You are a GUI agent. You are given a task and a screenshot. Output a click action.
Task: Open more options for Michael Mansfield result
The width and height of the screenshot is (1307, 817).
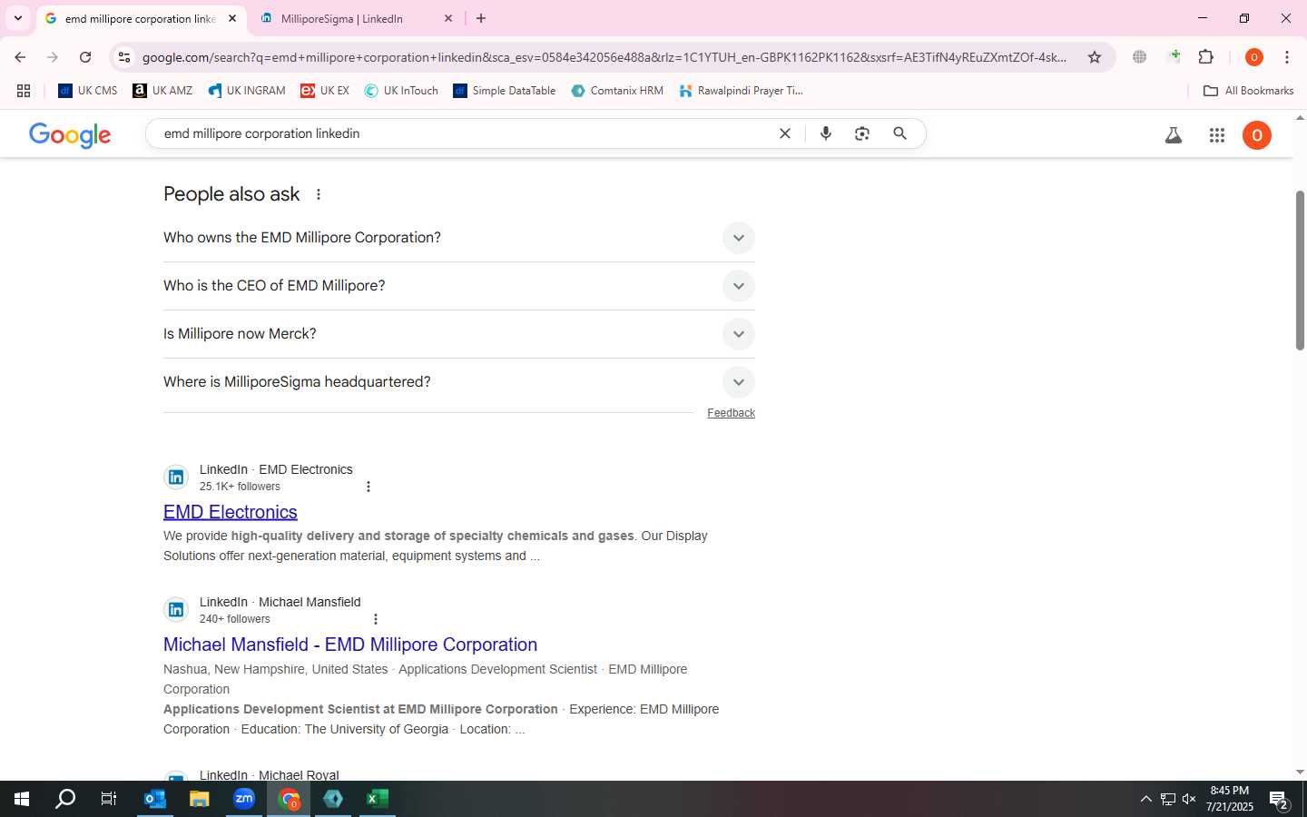pos(376,619)
